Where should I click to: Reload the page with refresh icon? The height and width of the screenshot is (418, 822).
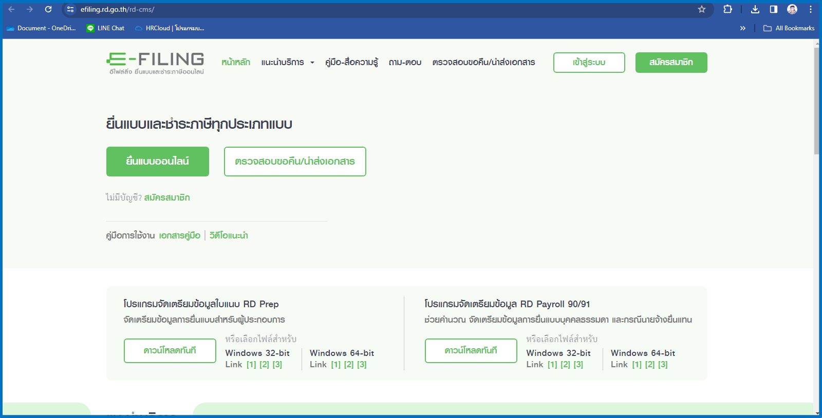tap(48, 9)
